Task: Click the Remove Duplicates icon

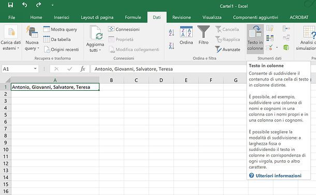Action: click(x=270, y=38)
